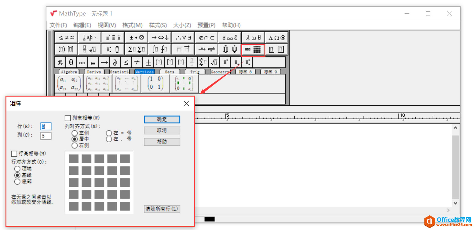Open the fence templates palette

pyautogui.click(x=66, y=49)
